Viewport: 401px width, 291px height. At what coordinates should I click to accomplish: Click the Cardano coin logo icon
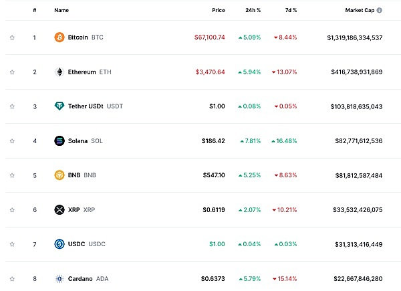[x=59, y=278]
